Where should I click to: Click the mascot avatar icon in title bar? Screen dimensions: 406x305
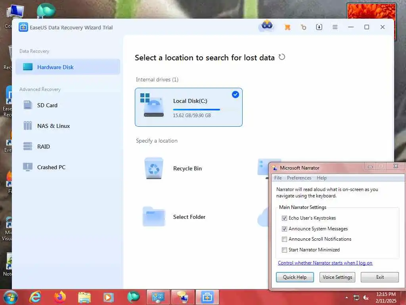267,26
